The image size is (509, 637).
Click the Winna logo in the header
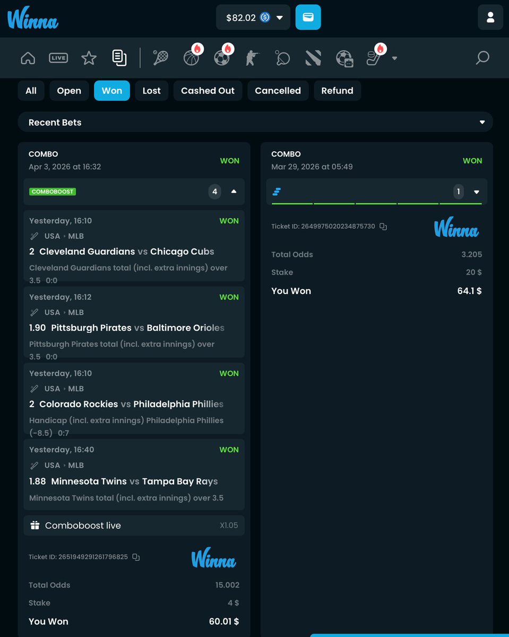[x=33, y=18]
